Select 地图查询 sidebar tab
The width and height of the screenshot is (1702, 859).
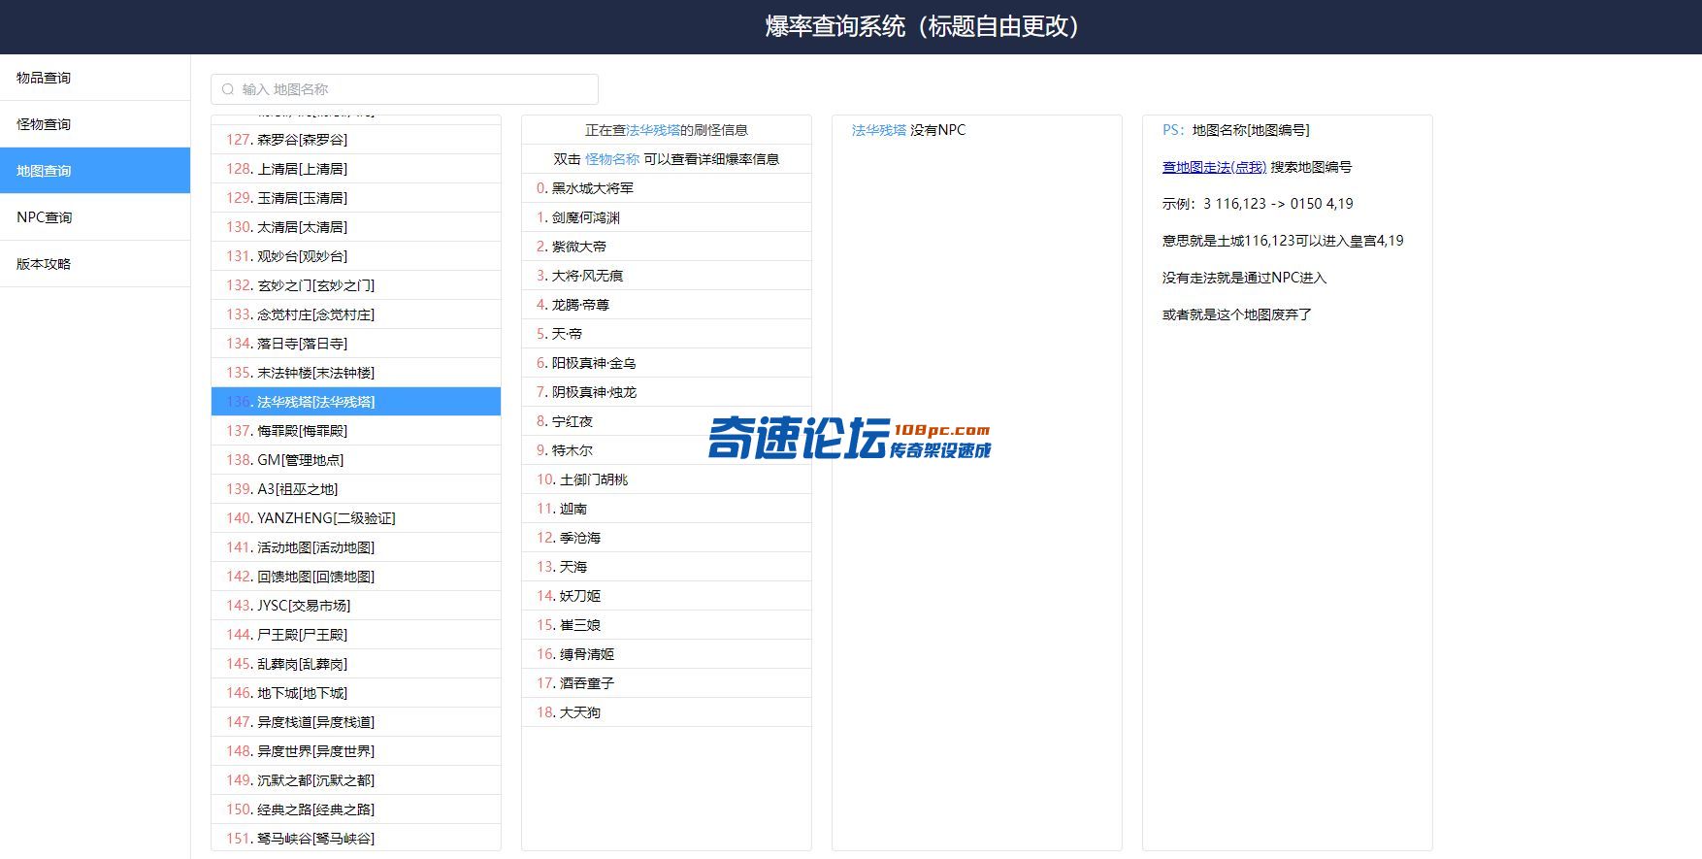(x=95, y=171)
